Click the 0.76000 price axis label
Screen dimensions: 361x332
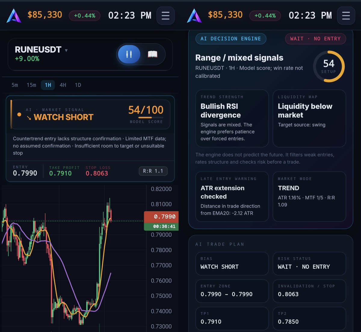161,281
